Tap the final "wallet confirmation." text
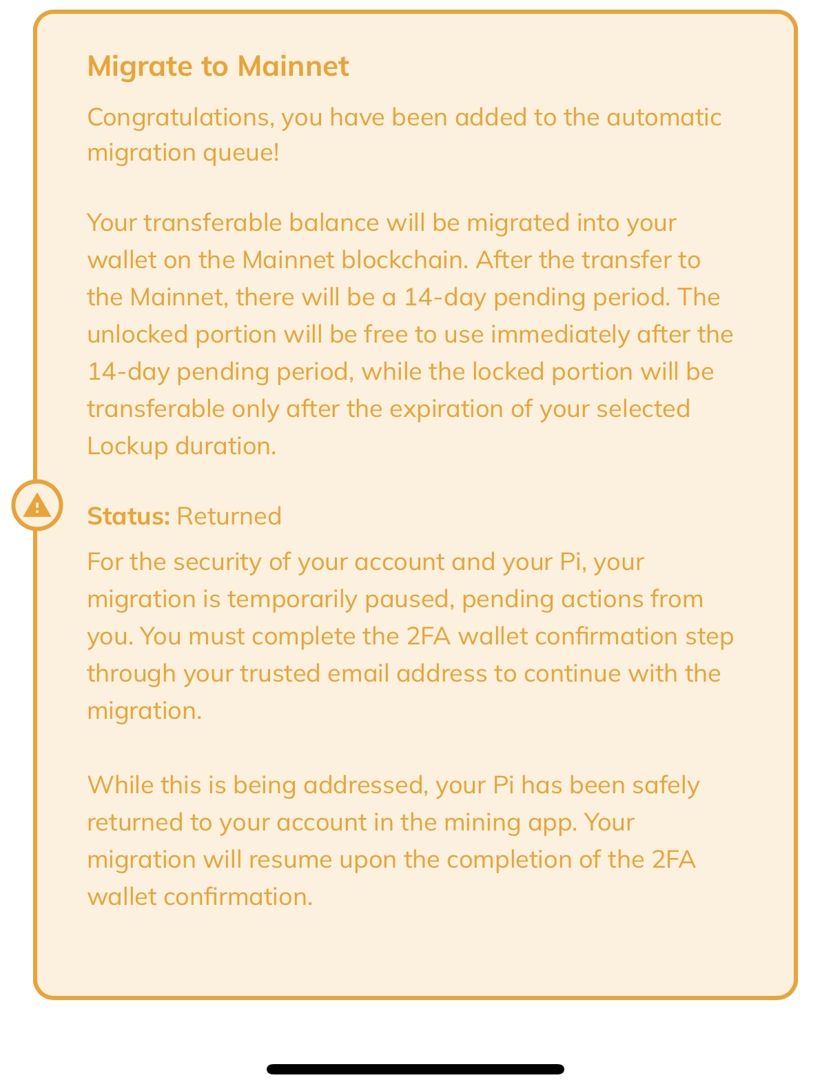Screen dimensions: 831x1091 click(x=200, y=897)
